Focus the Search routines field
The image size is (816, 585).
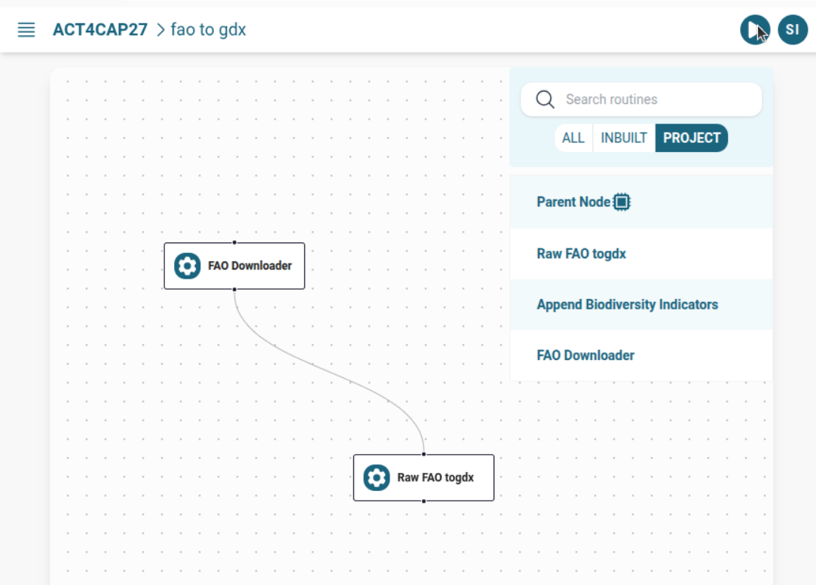click(641, 99)
